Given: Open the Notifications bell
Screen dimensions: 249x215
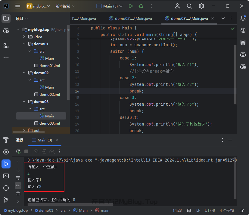Looking at the screenshot, I should pos(243,18).
